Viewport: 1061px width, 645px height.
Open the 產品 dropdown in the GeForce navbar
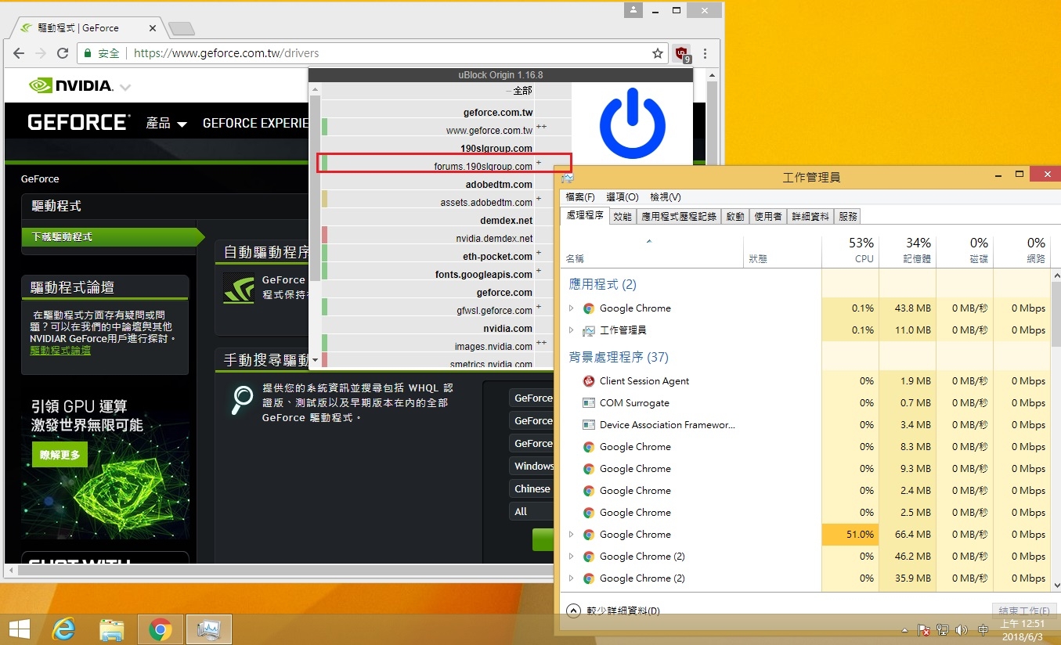(x=167, y=124)
